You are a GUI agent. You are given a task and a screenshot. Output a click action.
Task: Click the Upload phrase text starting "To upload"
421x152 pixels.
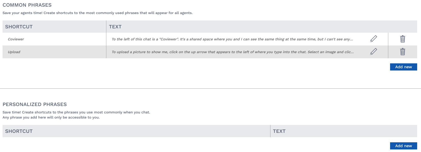click(x=233, y=52)
